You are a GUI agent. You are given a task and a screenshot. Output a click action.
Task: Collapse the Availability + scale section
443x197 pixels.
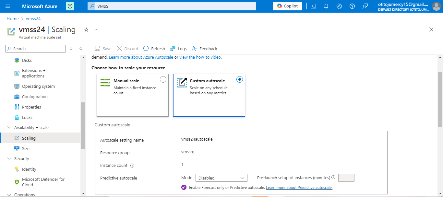9,128
